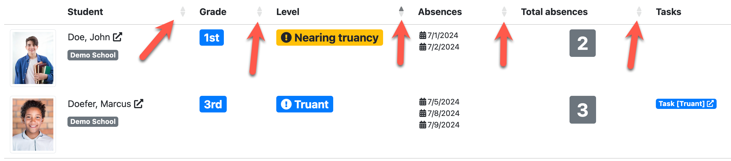Open John Doe's external profile link icon
The width and height of the screenshot is (731, 161).
pyautogui.click(x=118, y=37)
